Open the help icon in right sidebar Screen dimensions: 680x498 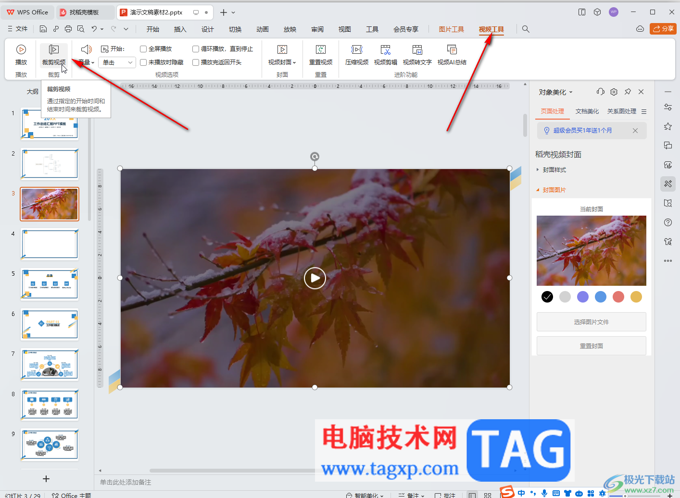[668, 222]
